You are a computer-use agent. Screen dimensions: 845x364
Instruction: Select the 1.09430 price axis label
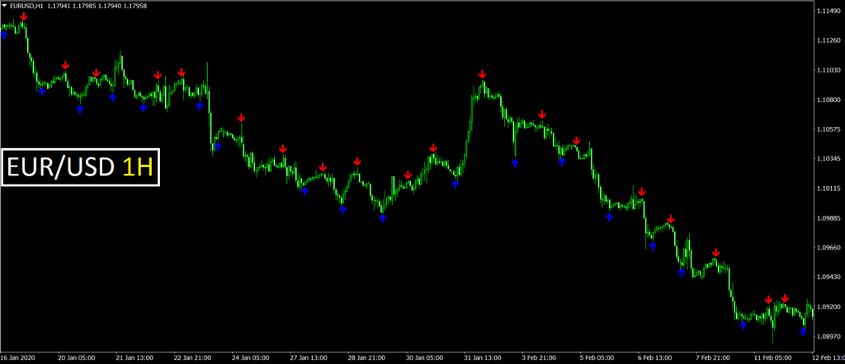(830, 277)
